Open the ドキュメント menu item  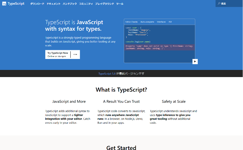click(54, 4)
